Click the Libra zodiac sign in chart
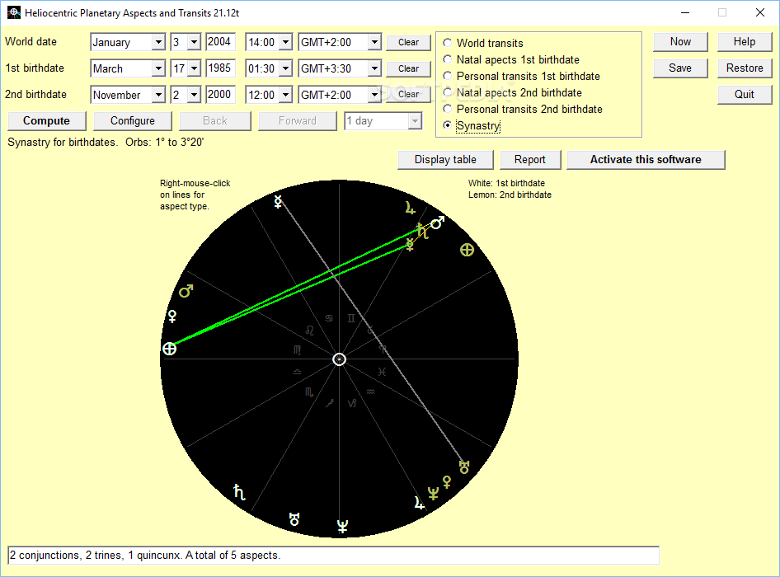Viewport: 780px width, 577px height. 297,372
